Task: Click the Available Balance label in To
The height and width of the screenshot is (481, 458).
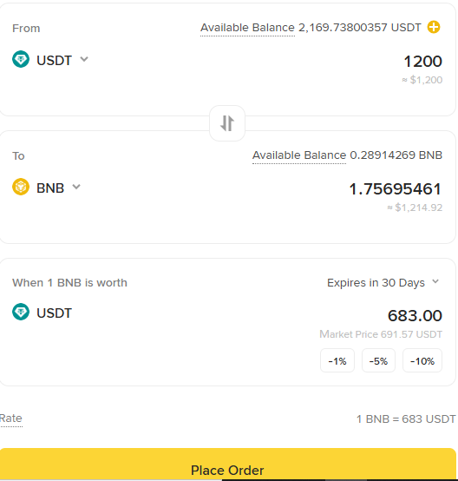Action: coord(299,155)
